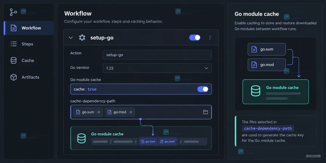Click the go.sum chip in cache key bar
326x163 pixels.
click(x=148, y=142)
